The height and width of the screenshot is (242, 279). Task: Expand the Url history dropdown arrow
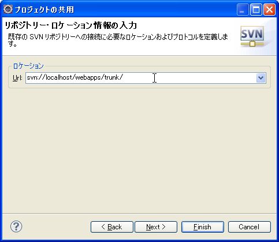pos(261,78)
